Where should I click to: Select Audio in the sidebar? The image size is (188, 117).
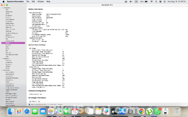(8, 14)
